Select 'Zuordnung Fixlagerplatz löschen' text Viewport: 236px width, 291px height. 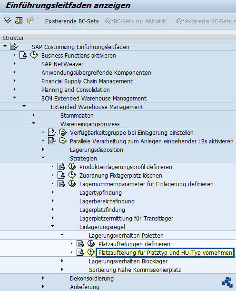(x=121, y=176)
